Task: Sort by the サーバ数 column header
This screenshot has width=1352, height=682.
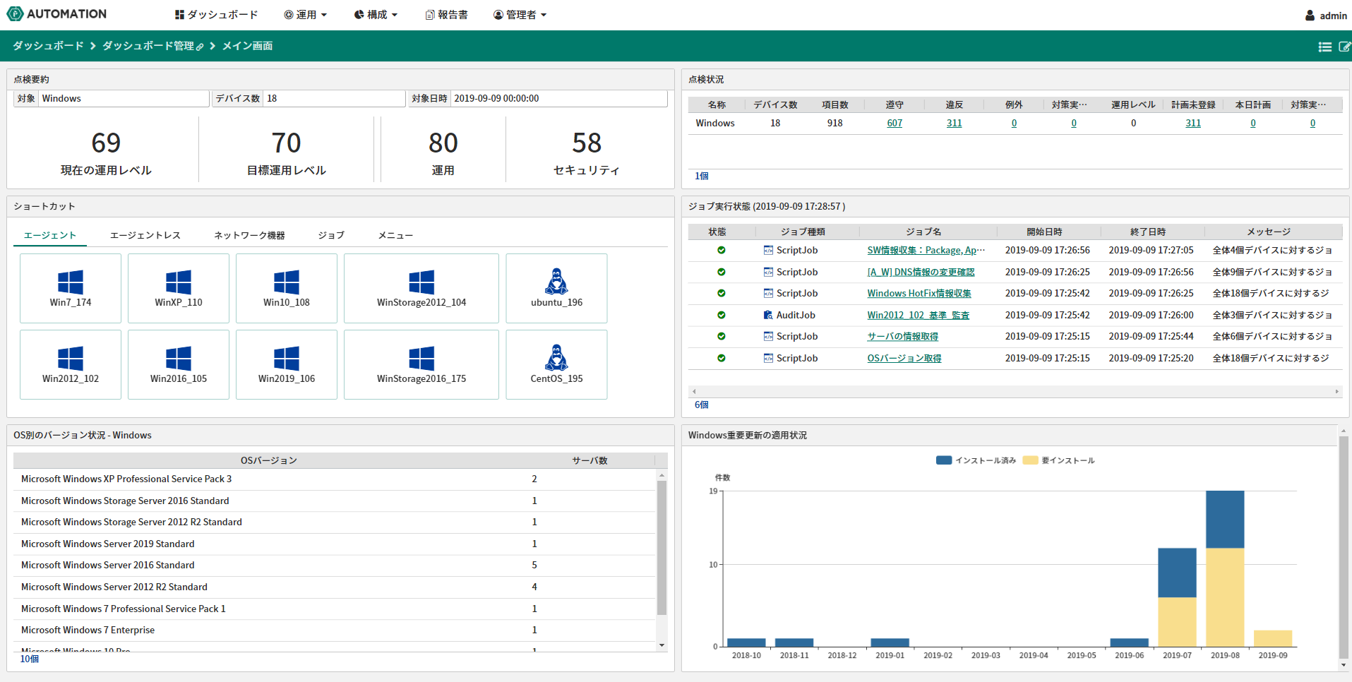Action: pos(590,460)
